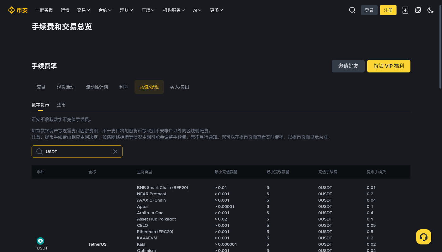Select the 充值/提现 tab
442x252 pixels.
tap(149, 87)
